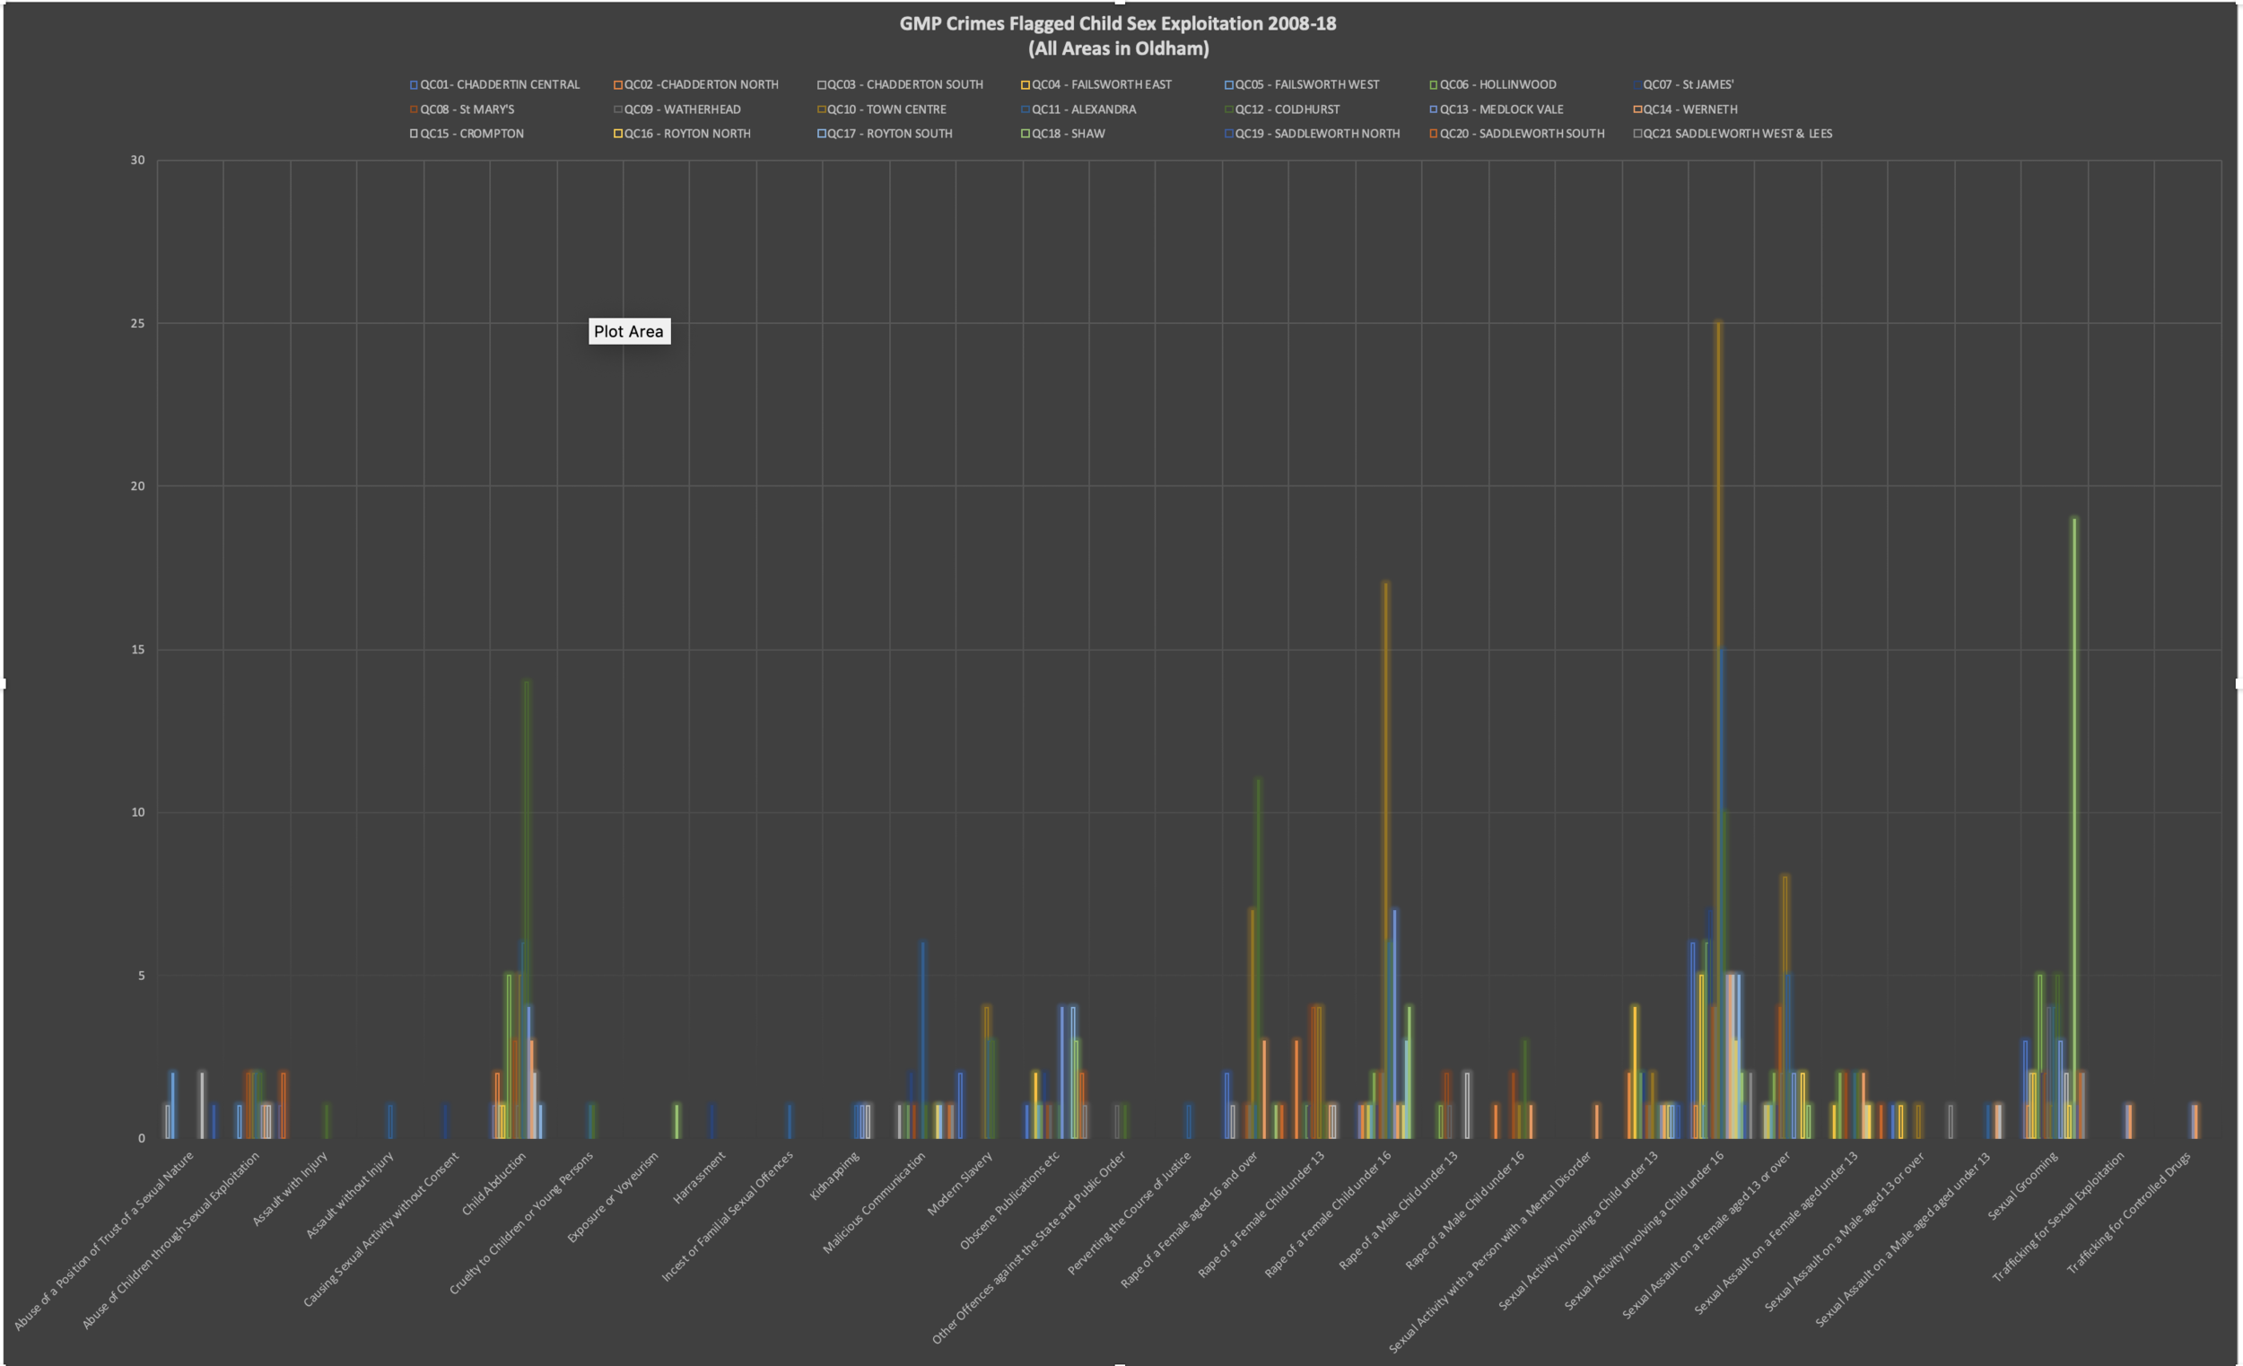Click the Plot Area tooltip label
This screenshot has width=2243, height=1366.
[x=629, y=331]
